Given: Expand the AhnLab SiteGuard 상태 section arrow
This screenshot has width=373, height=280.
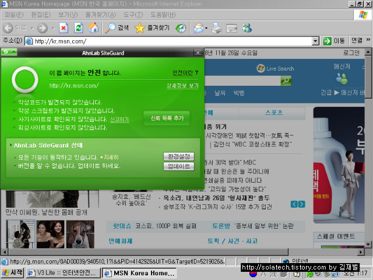Looking at the screenshot, I should [x=10, y=145].
